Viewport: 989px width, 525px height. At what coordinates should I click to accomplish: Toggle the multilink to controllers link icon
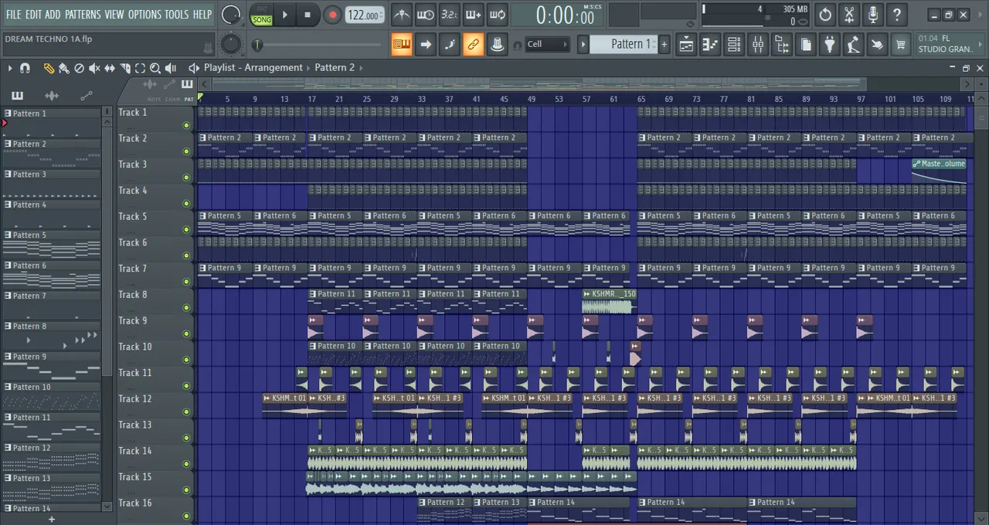point(473,45)
